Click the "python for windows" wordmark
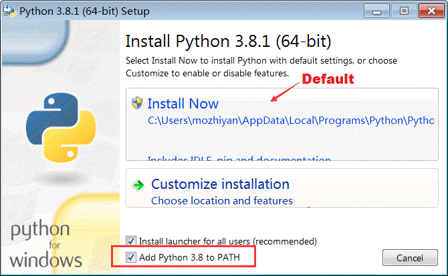Screen dimensions: 448x276 [x=46, y=245]
